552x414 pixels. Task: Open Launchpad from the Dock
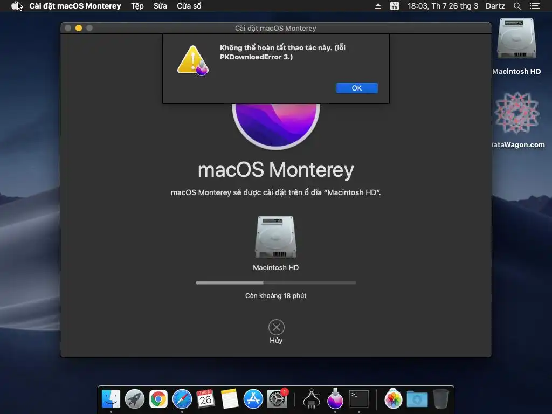point(134,399)
